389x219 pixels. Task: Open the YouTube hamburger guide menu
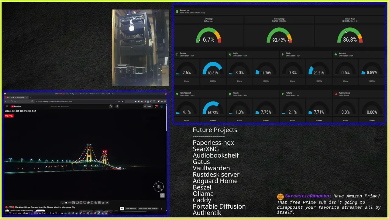point(7,106)
